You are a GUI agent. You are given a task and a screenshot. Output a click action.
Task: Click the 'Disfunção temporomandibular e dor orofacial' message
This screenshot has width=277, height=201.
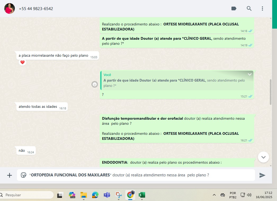tap(177, 129)
